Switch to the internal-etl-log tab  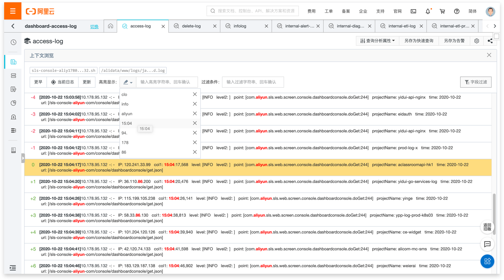(x=402, y=26)
